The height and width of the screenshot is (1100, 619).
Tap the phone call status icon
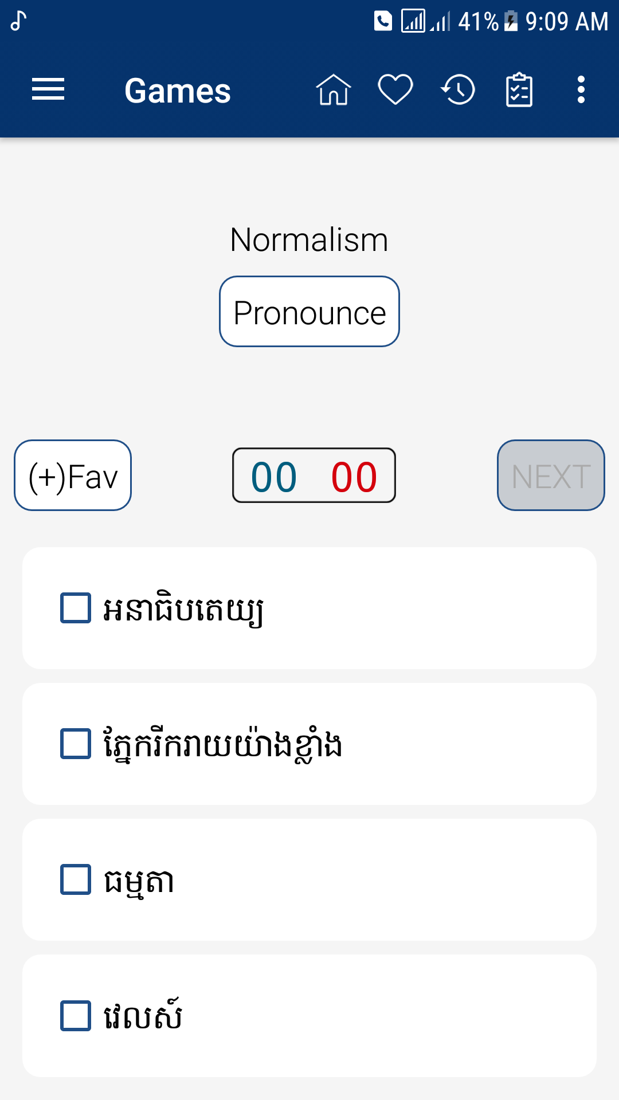click(383, 21)
